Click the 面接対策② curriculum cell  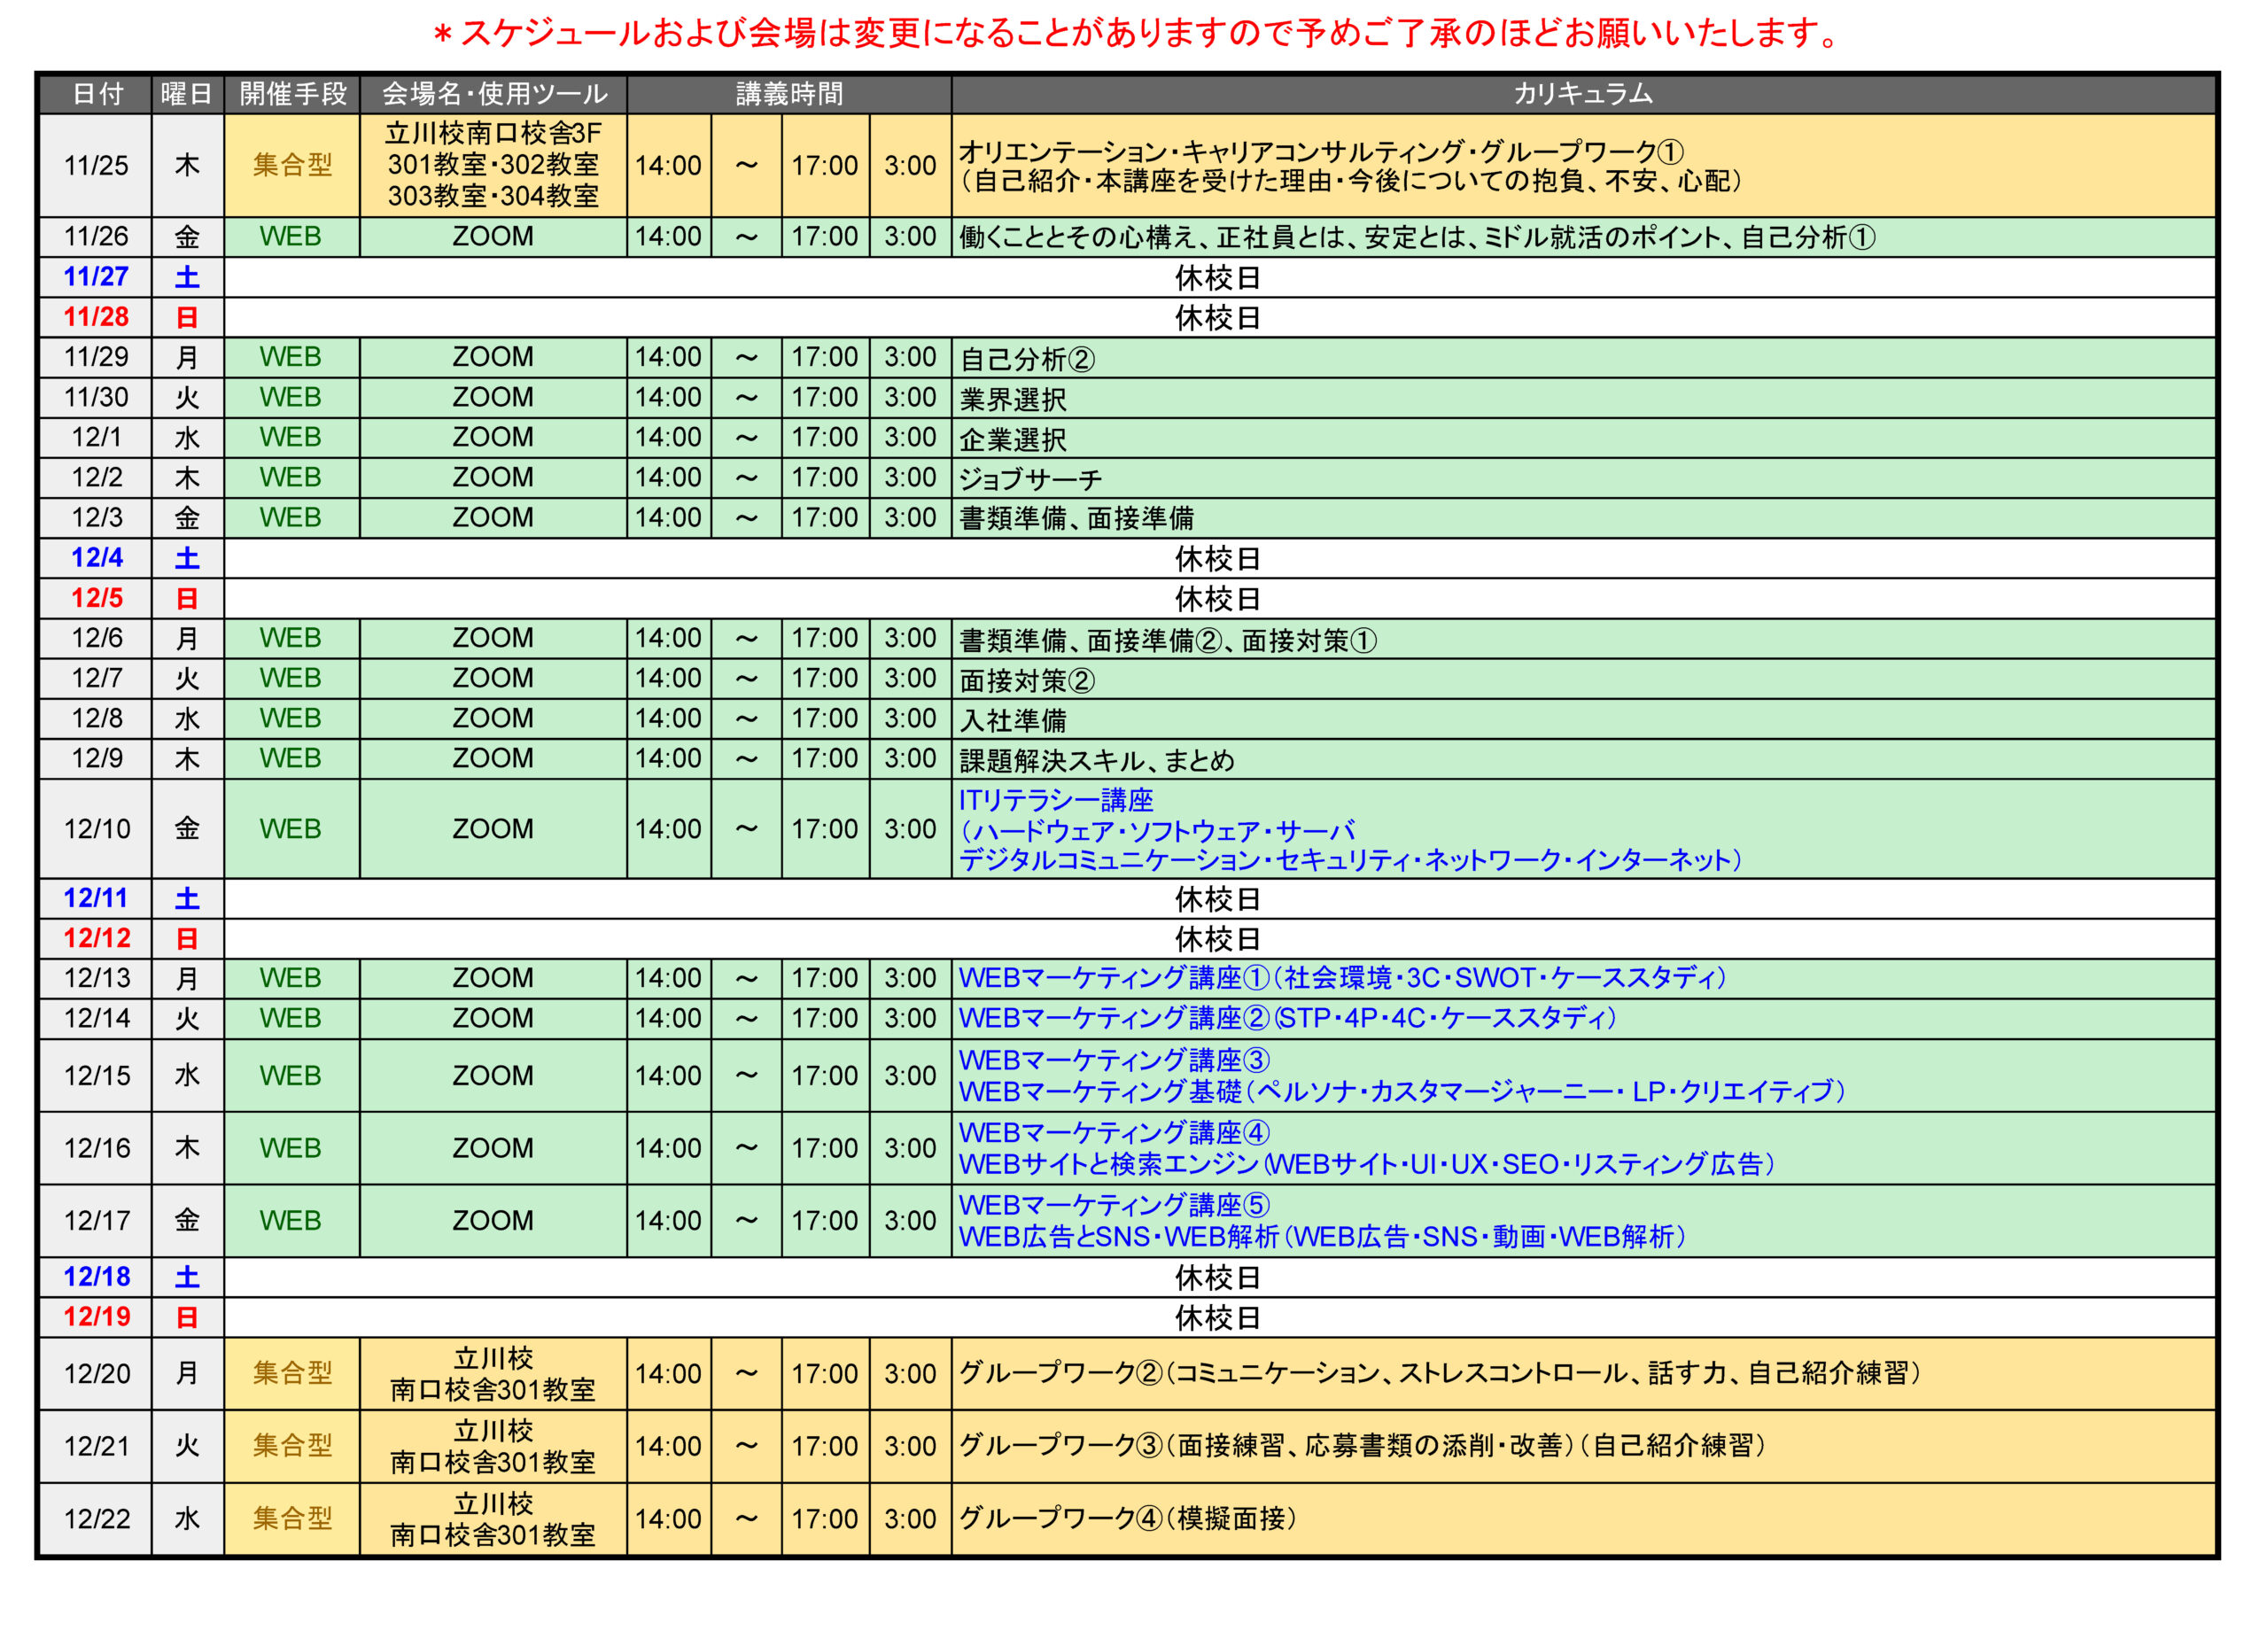click(x=1583, y=679)
